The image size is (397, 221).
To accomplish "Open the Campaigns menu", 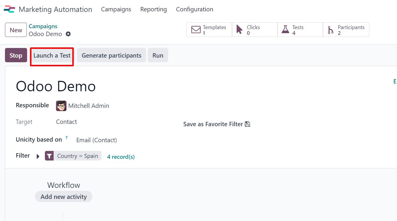I will [116, 9].
